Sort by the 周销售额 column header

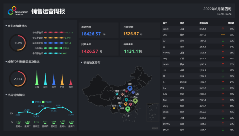tap(204, 23)
